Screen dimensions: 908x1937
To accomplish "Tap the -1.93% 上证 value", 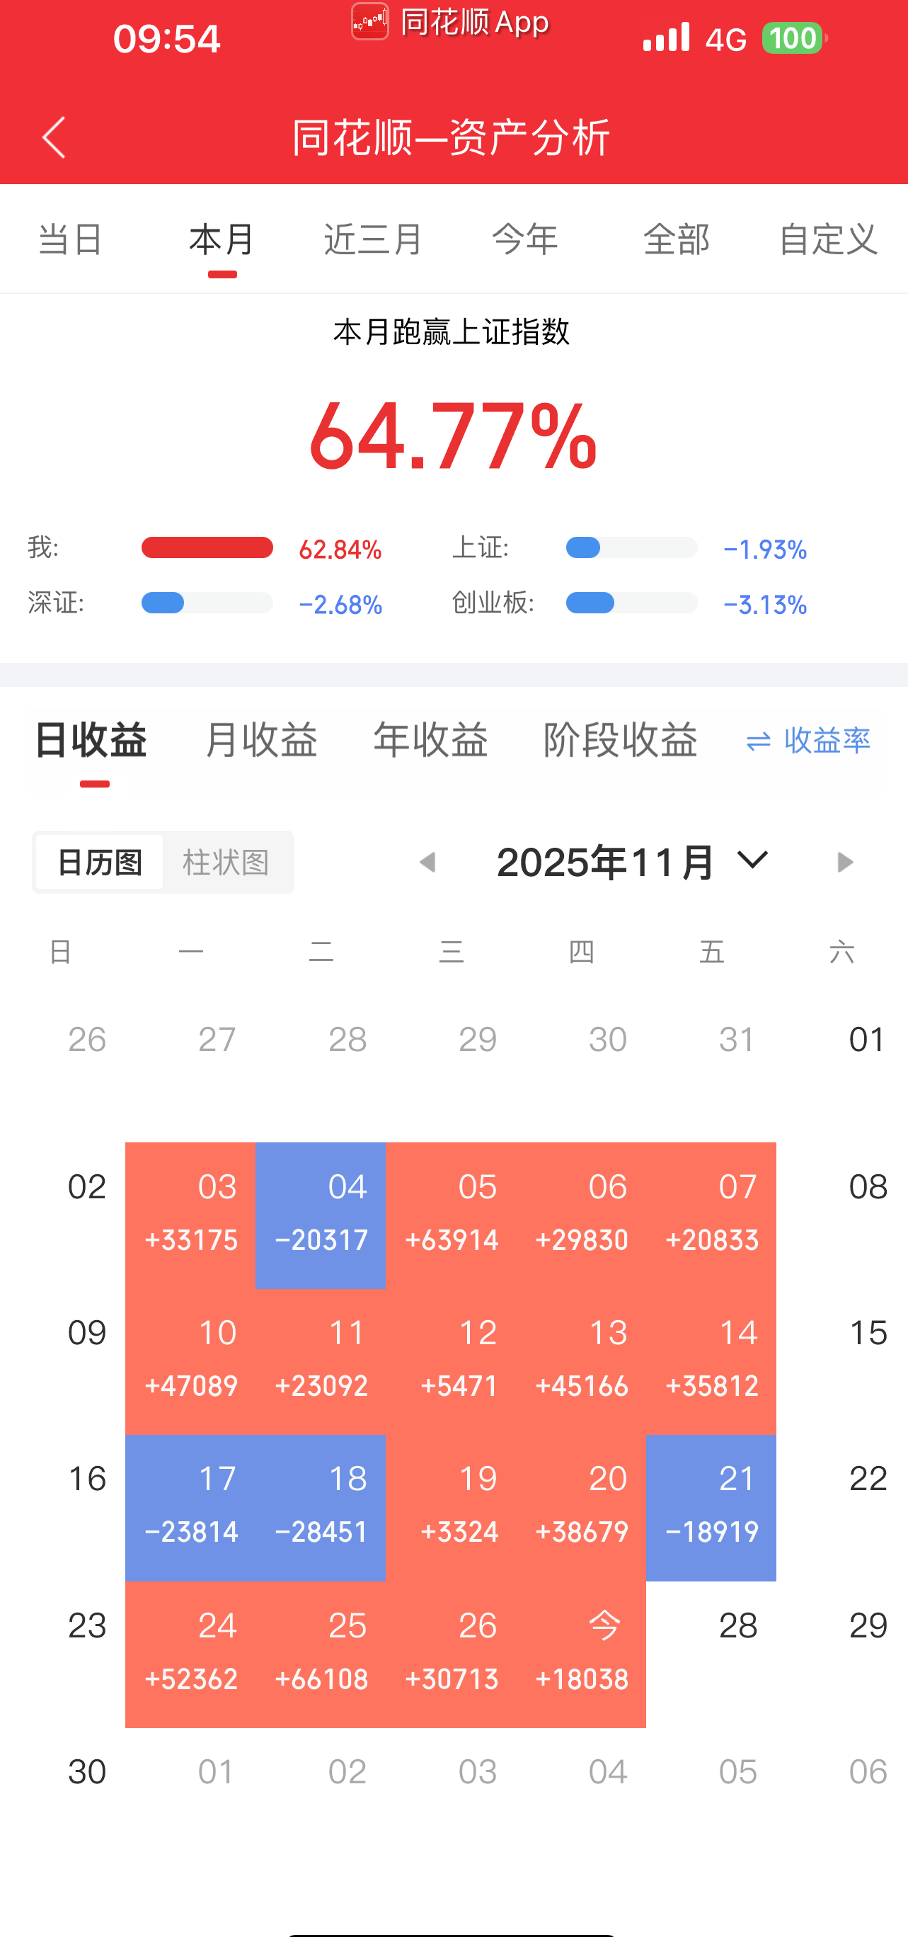I will point(765,550).
